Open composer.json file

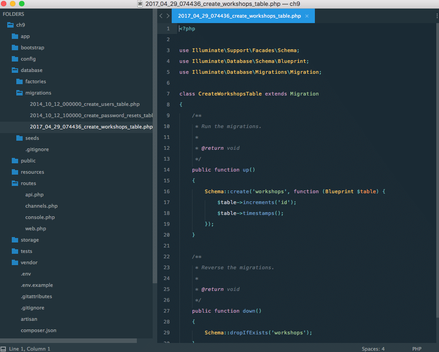point(39,330)
